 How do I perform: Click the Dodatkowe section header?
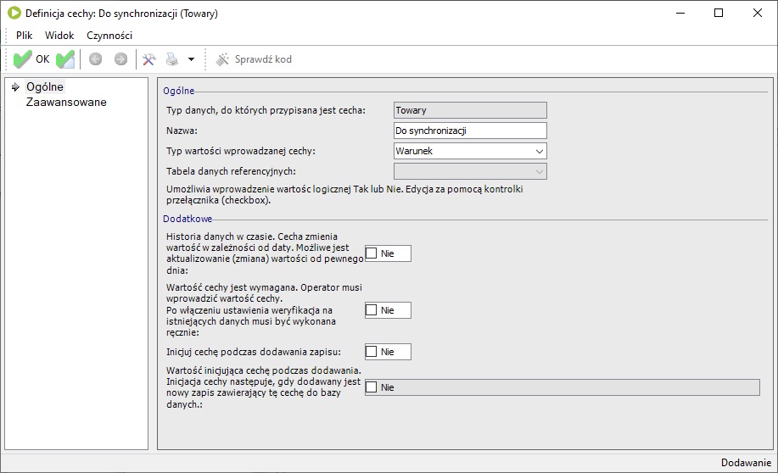[188, 219]
